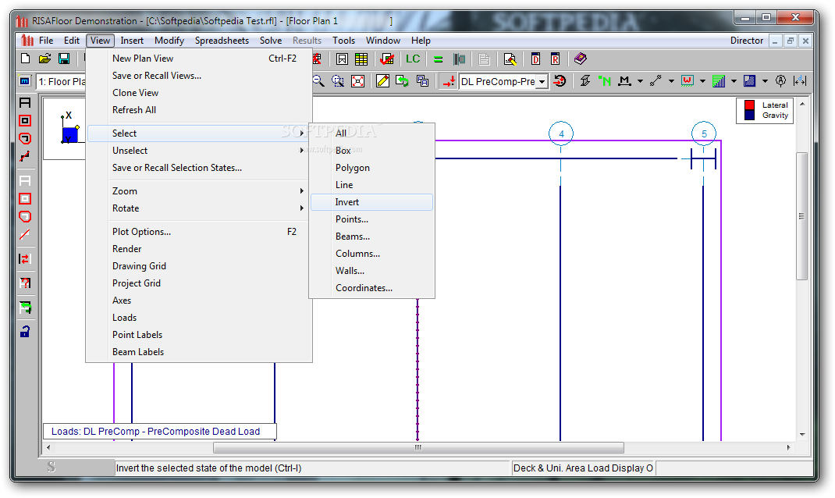Click the Invert Selection red arrows icon

(x=25, y=259)
